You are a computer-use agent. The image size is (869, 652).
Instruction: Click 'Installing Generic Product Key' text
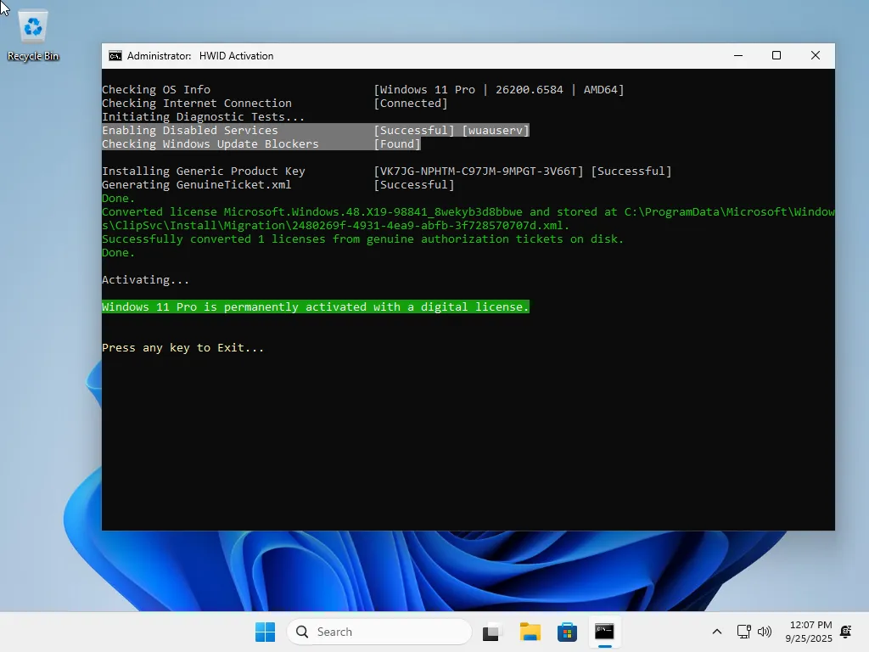pos(204,171)
